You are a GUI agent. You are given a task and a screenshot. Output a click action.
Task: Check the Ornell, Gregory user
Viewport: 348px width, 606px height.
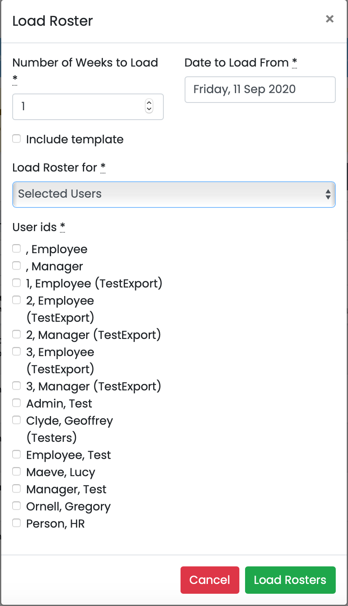tap(17, 506)
